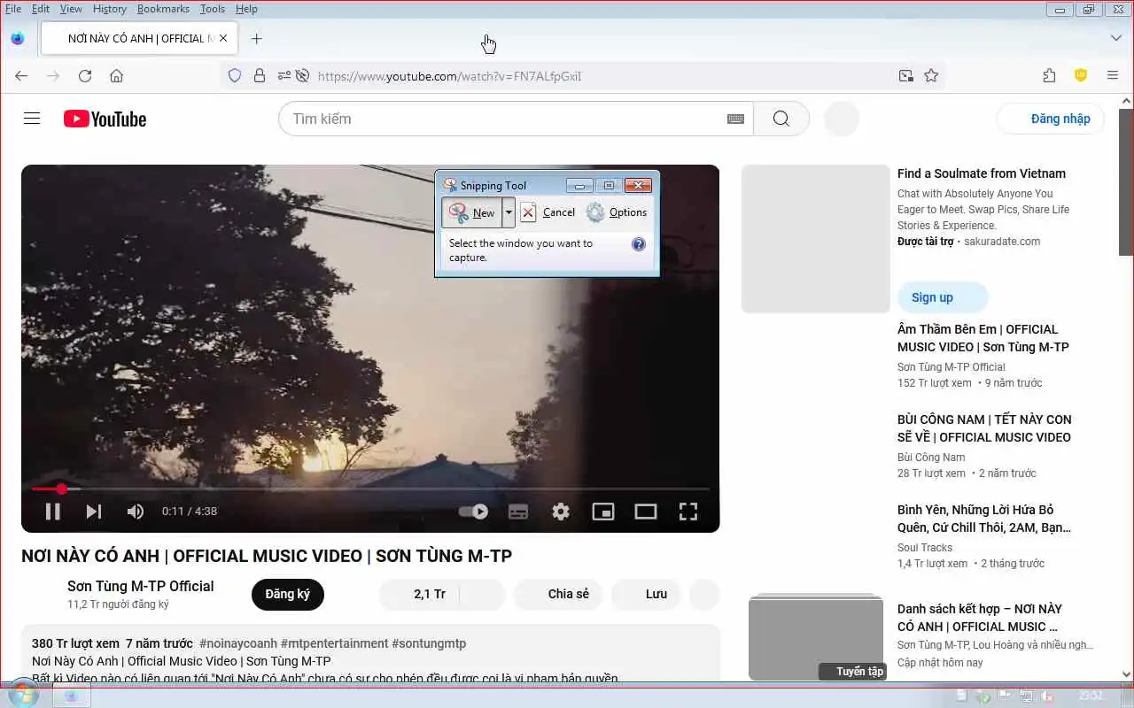
Task: Click the video progress bar scrubber
Action: point(61,489)
